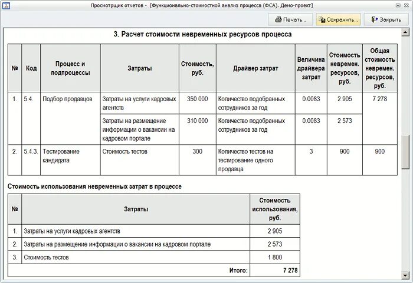413x283 pixels.
Task: Click the scrollbar down arrow
Action: [x=405, y=275]
